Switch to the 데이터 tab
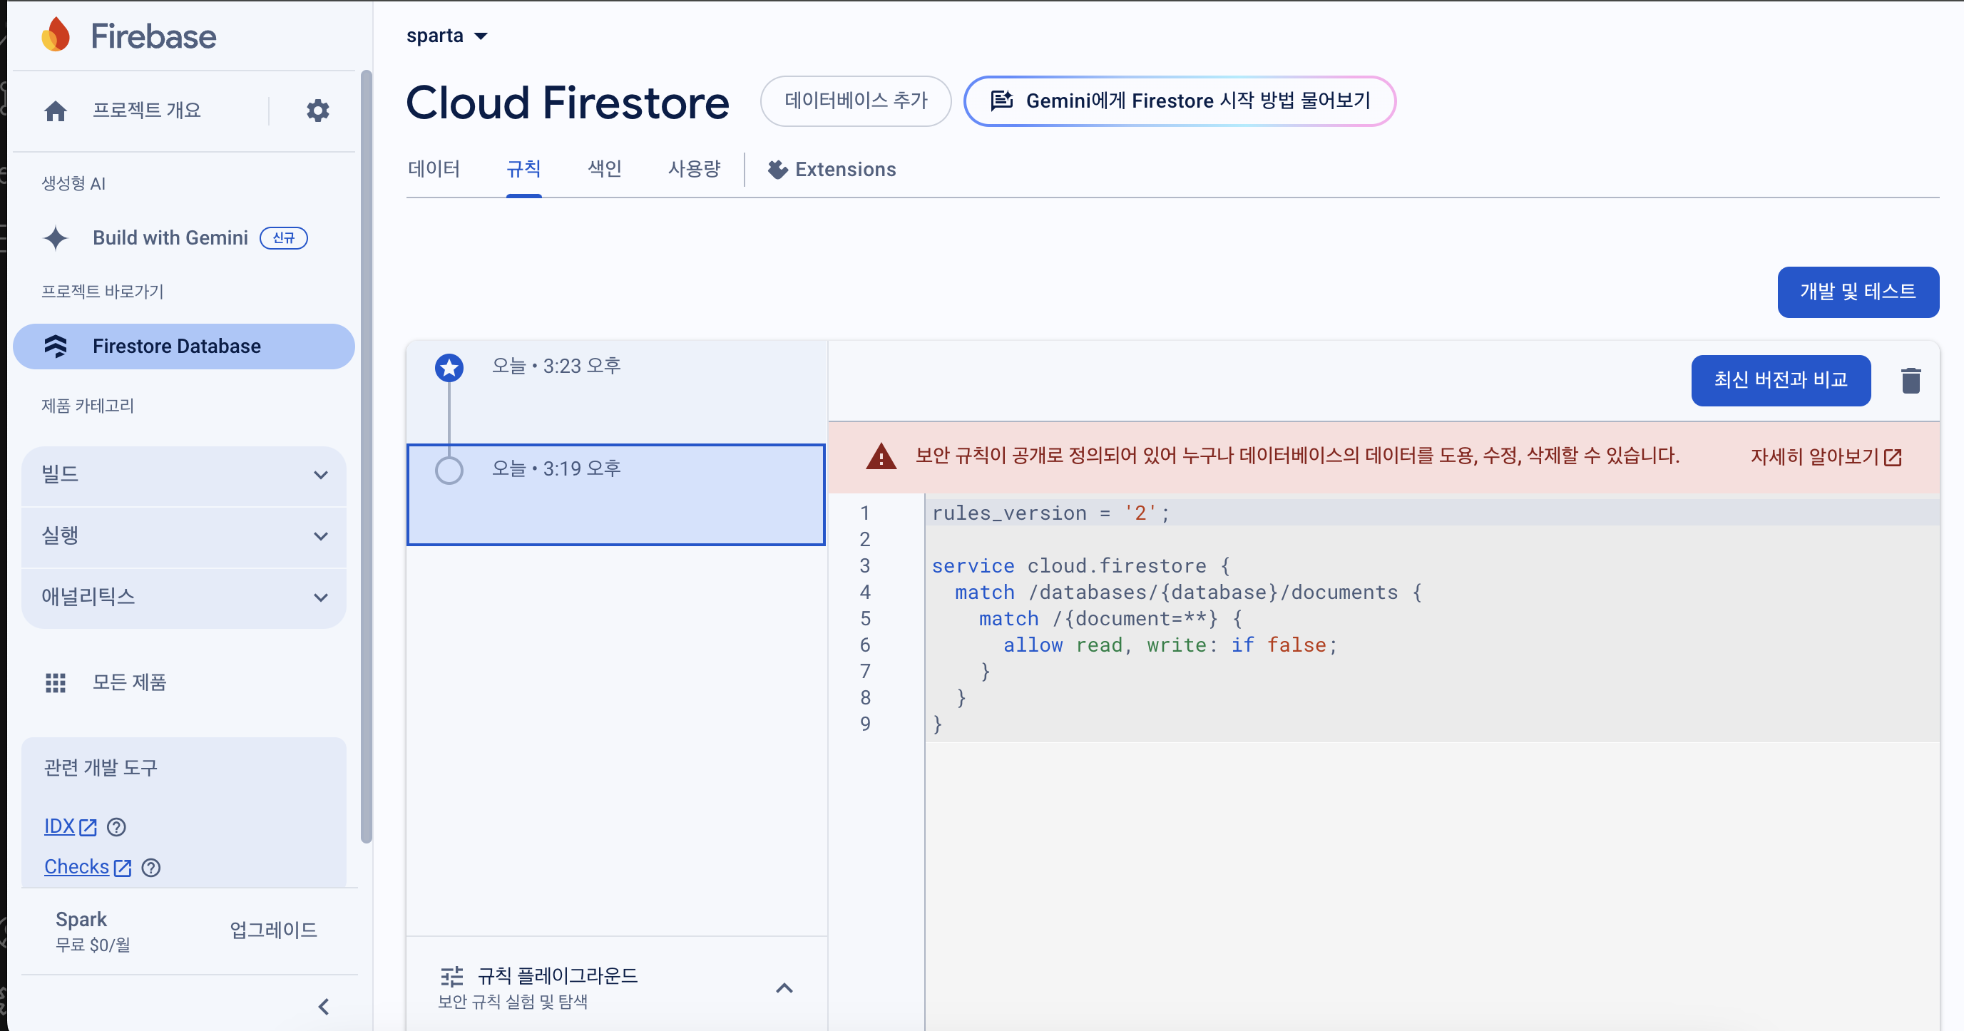The width and height of the screenshot is (1964, 1031). (x=434, y=168)
